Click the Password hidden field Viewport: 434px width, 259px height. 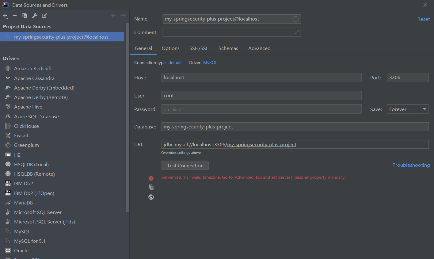261,109
